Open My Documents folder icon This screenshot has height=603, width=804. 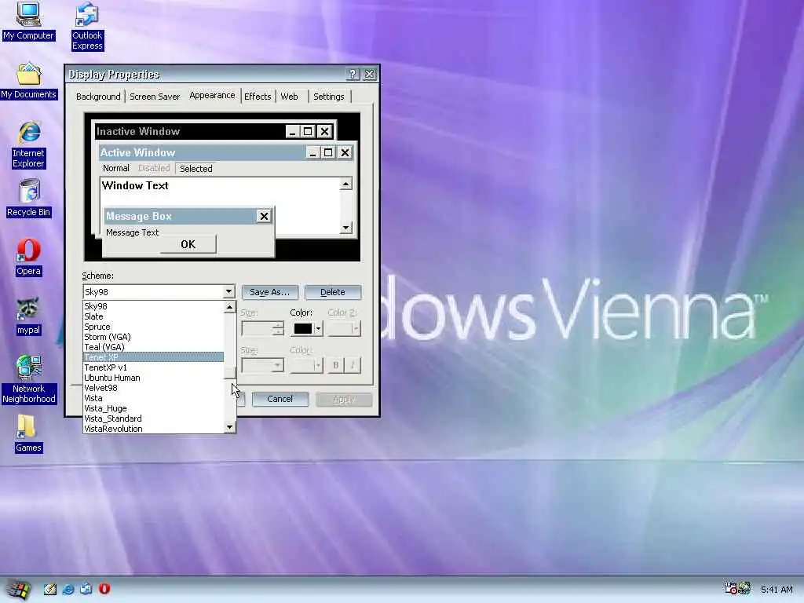29,81
